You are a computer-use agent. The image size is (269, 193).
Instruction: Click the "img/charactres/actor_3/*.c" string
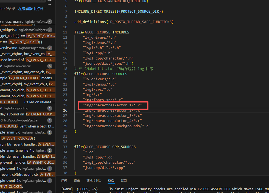point(112,116)
